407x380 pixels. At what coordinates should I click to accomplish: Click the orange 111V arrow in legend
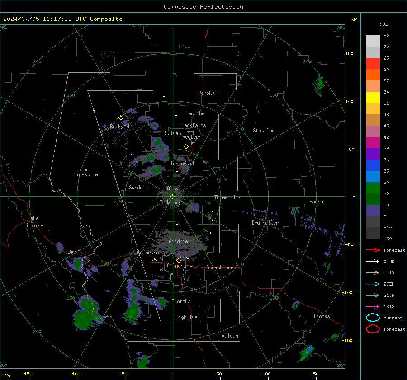373,272
